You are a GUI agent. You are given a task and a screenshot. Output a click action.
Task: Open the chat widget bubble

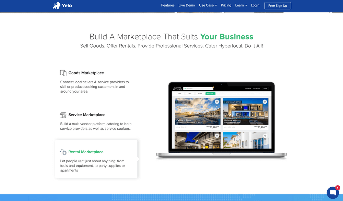(x=333, y=193)
